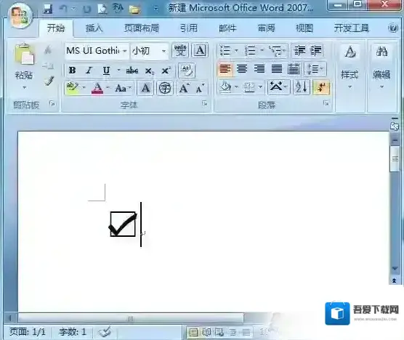Shrink font size
404x340 pixels.
pyautogui.click(x=201, y=89)
